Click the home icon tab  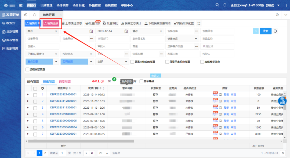coord(34,15)
